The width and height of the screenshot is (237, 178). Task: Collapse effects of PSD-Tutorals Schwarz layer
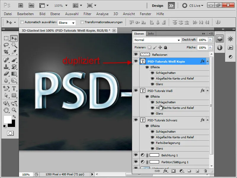[x=208, y=120]
